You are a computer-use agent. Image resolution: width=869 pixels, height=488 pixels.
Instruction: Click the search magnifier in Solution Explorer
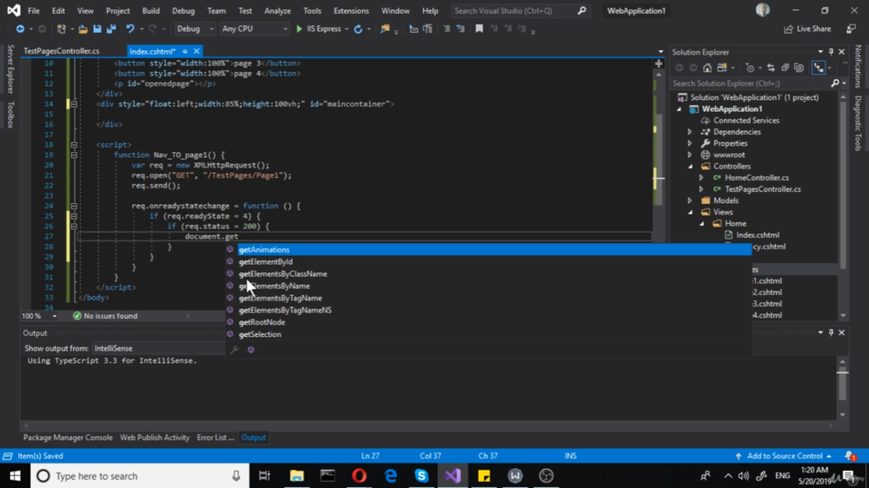835,83
